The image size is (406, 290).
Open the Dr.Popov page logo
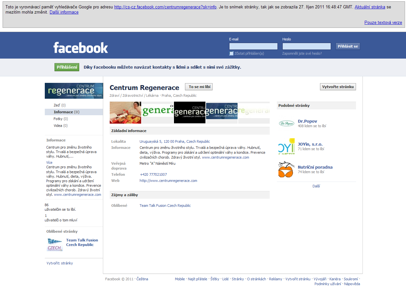coord(286,123)
